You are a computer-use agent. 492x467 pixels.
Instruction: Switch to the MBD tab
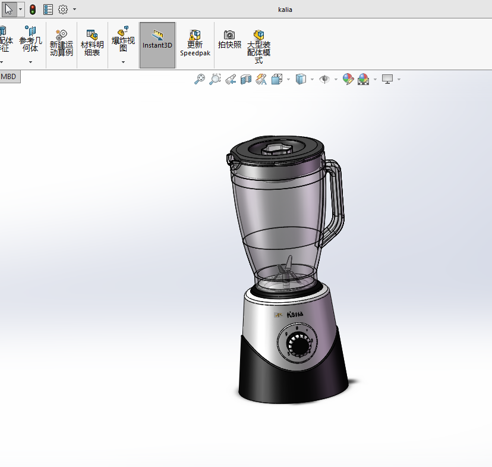pyautogui.click(x=9, y=76)
